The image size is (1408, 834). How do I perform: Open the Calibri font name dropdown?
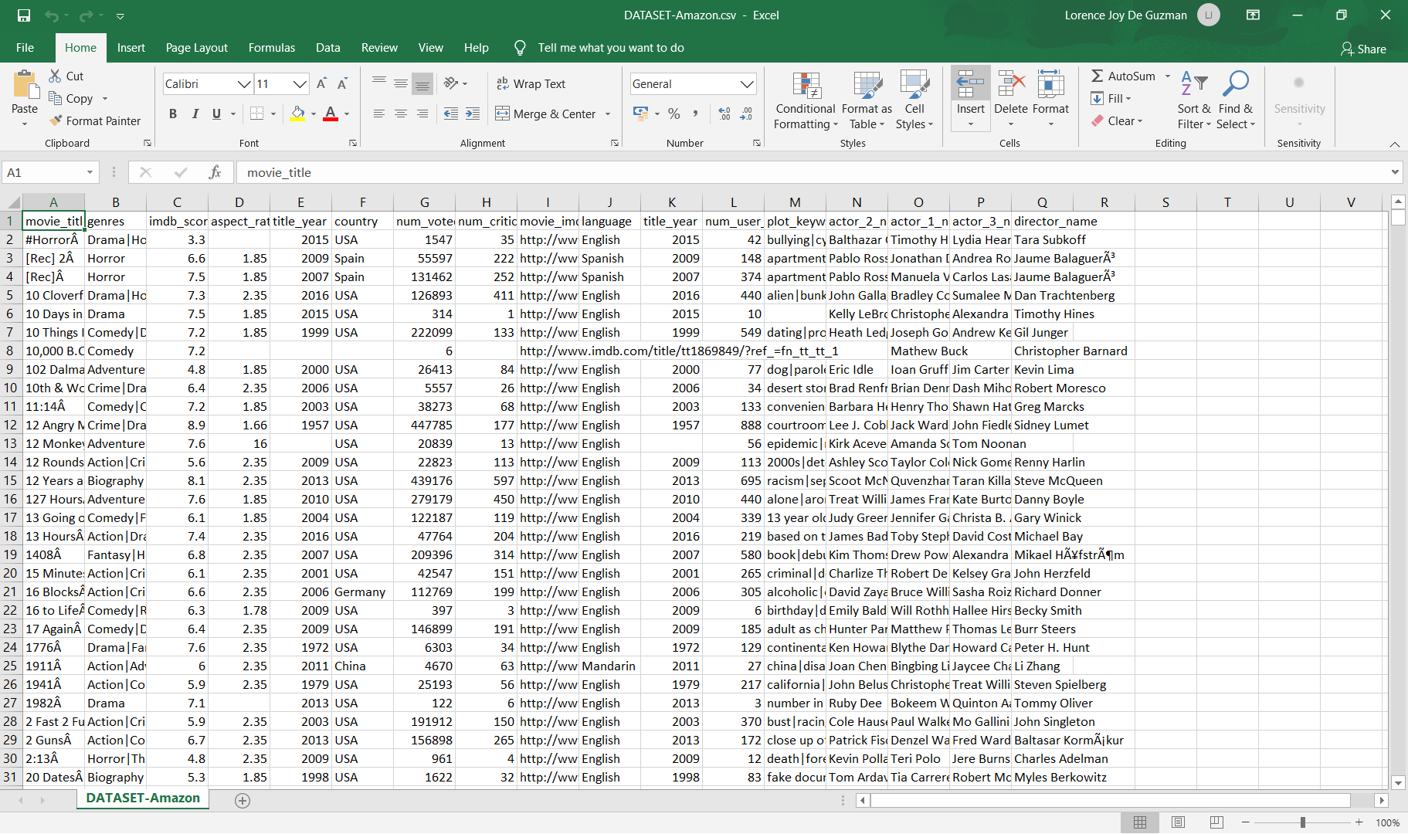tap(243, 84)
